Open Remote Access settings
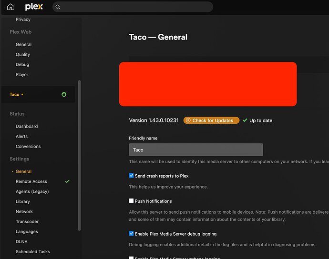 click(x=31, y=181)
